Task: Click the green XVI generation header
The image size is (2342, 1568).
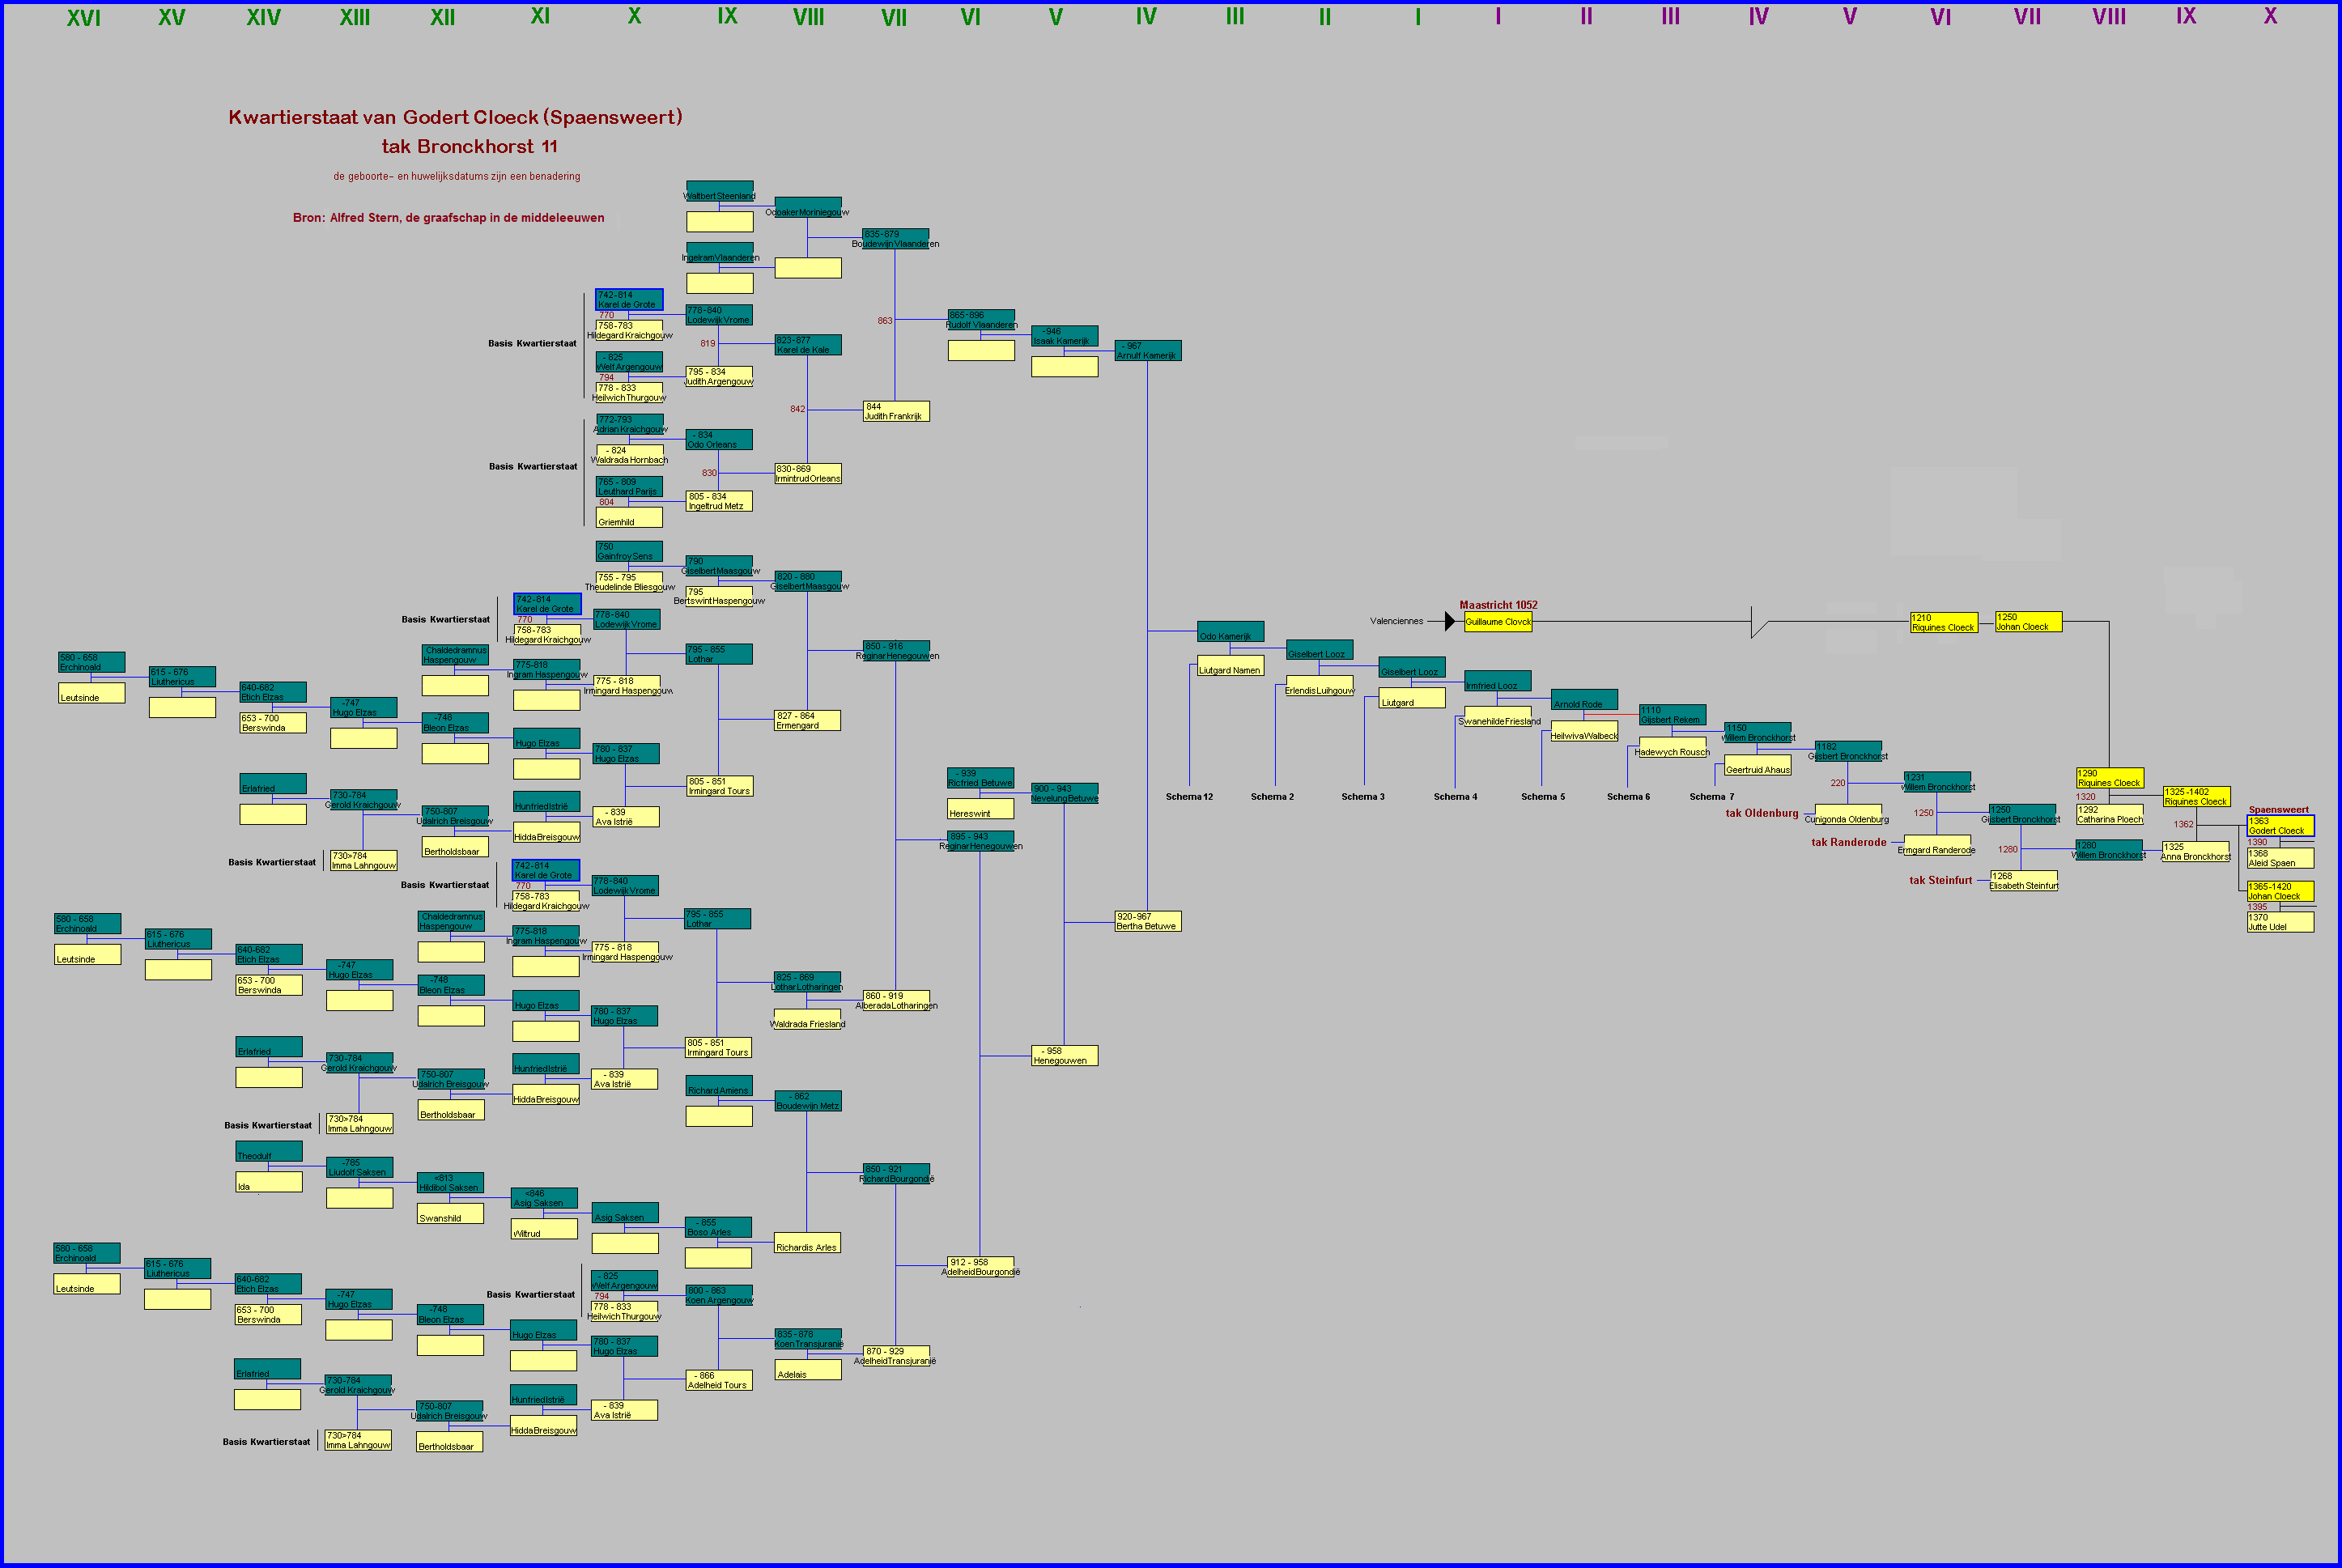Action: pos(84,17)
